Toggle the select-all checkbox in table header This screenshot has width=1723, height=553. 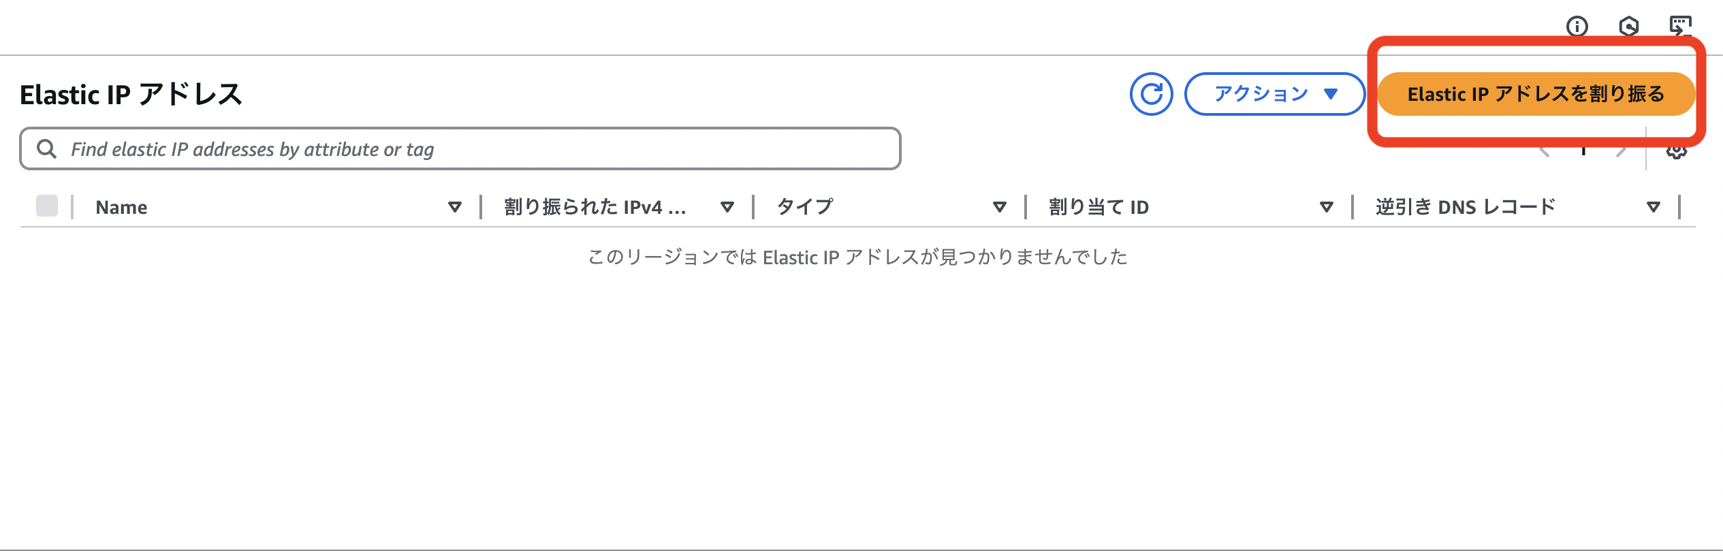47,204
